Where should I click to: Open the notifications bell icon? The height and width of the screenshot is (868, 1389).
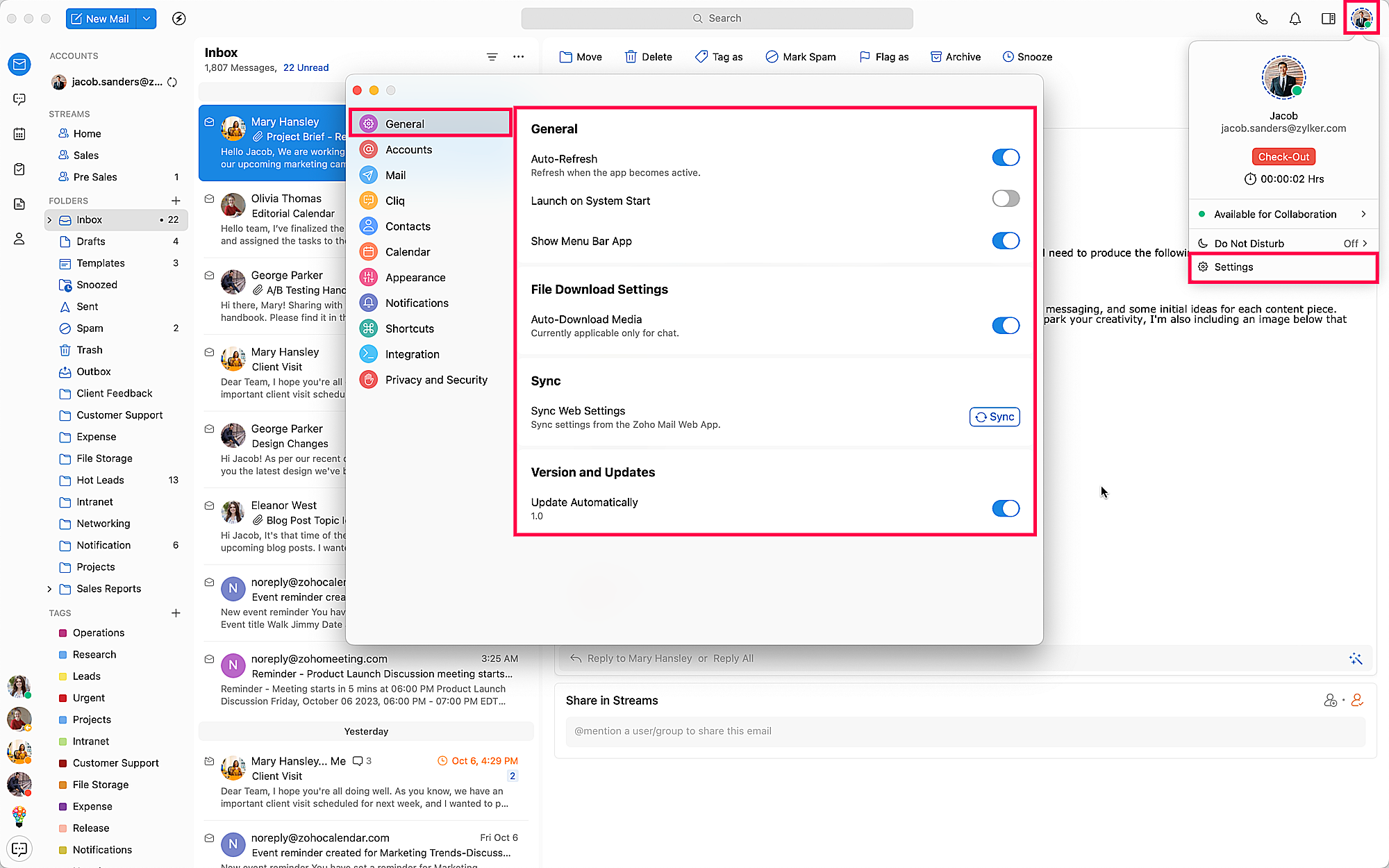click(x=1295, y=19)
